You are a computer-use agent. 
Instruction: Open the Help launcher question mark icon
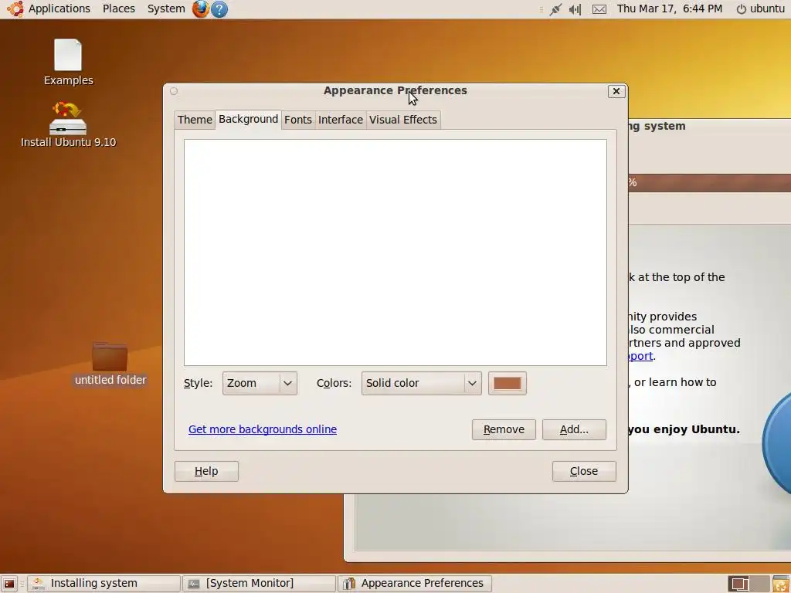(x=219, y=9)
